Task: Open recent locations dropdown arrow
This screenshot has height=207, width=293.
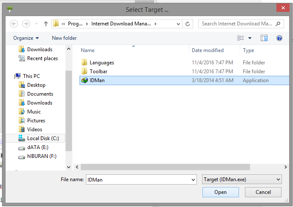Action: [36, 24]
